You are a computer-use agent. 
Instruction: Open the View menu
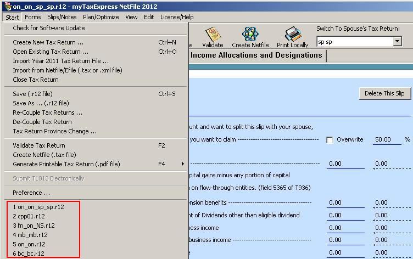pos(131,17)
